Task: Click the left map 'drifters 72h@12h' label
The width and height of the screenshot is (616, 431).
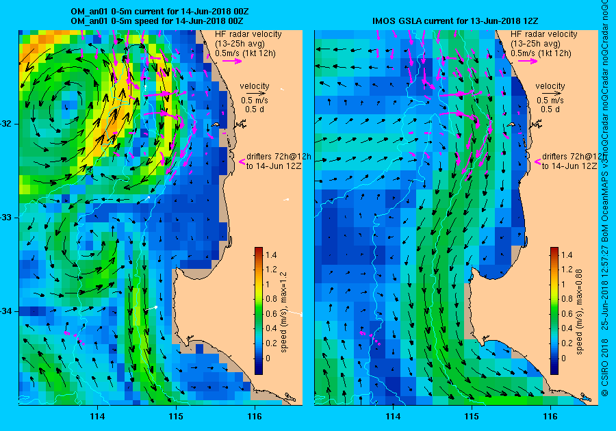Action: 279,156
